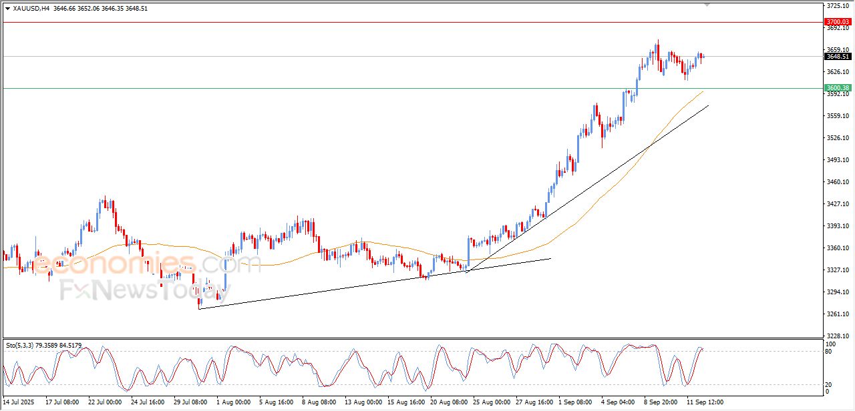Click the 3360.00 price axis label
Screen dimensions: 855x411
click(x=837, y=248)
